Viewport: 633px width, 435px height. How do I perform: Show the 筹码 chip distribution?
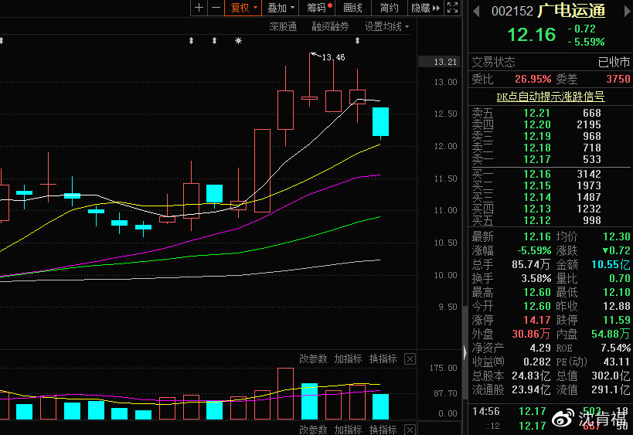[318, 8]
